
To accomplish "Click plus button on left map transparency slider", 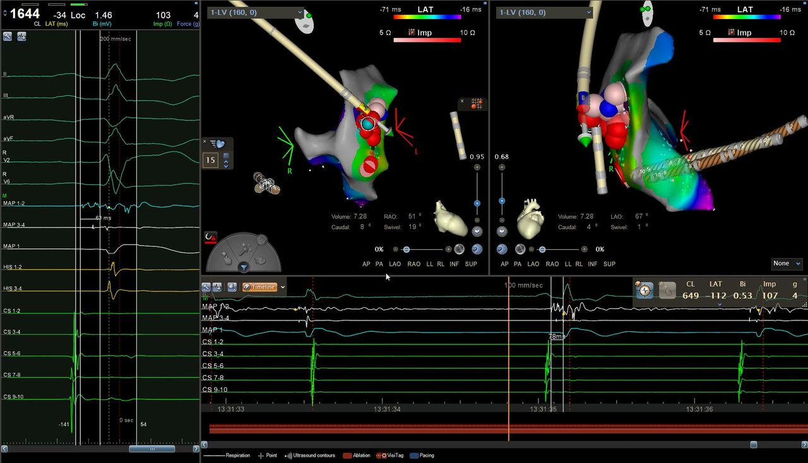I will [448, 249].
